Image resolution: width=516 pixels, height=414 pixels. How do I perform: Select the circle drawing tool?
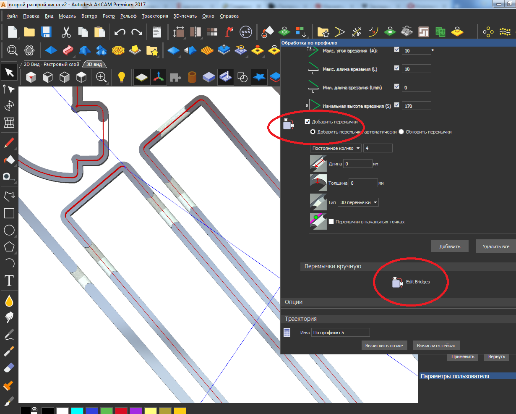(9, 230)
